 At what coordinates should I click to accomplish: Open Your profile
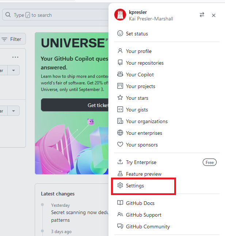138,51
